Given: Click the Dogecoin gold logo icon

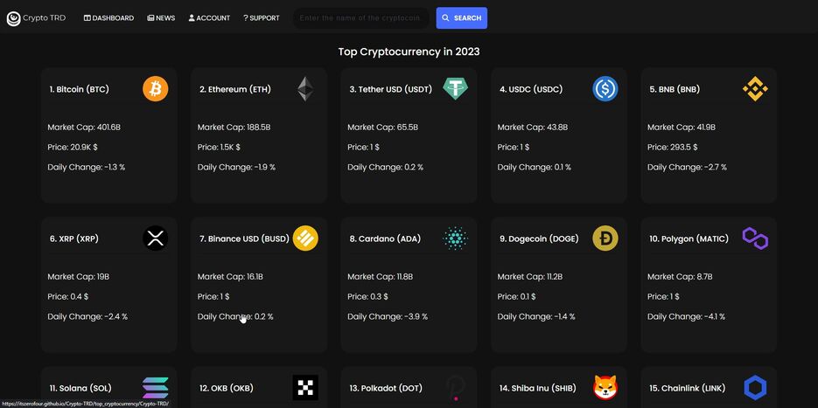Looking at the screenshot, I should click(605, 239).
